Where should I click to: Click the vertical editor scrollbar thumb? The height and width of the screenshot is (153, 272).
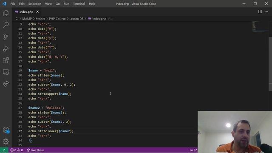tap(270, 64)
